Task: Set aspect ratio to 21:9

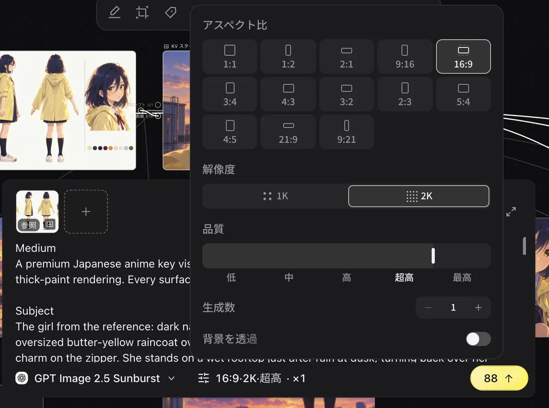Action: (x=288, y=132)
